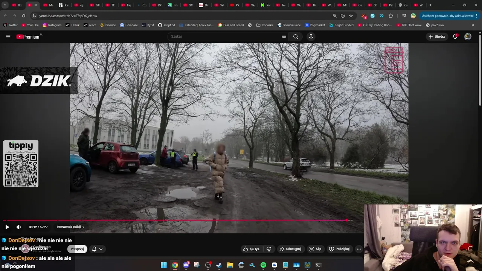The width and height of the screenshot is (482, 271).
Task: Open the BTC Elliot wave bookmark
Action: (x=409, y=25)
